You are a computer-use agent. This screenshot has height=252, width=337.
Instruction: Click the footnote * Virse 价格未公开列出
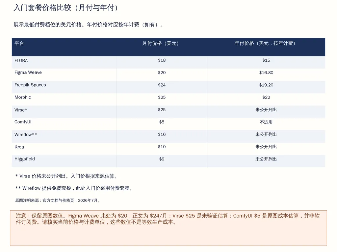pyautogui.click(x=66, y=176)
